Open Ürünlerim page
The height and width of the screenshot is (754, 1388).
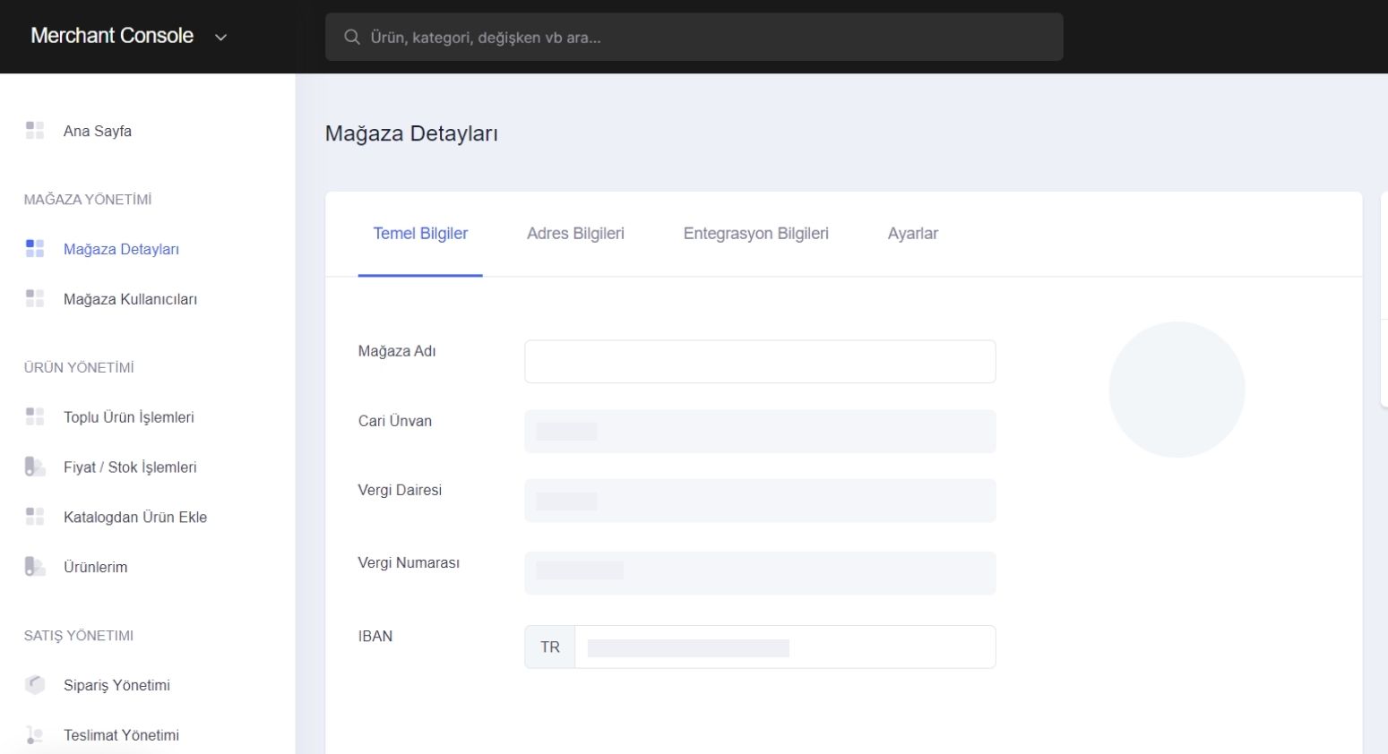coord(95,567)
